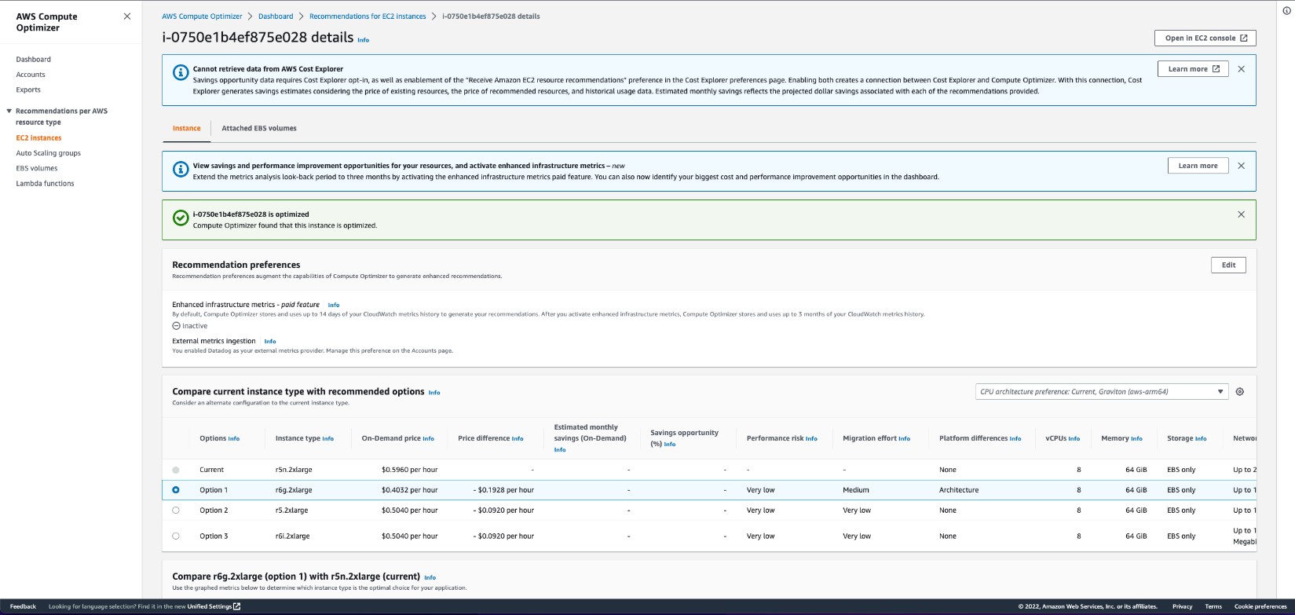The width and height of the screenshot is (1295, 615).
Task: Open Lambda functions in sidebar
Action: coord(46,184)
